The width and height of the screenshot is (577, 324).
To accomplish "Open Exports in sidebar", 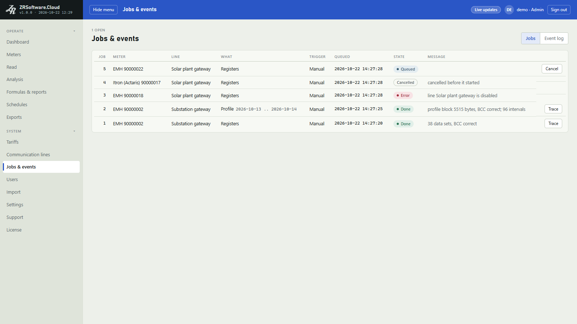I will (41, 117).
